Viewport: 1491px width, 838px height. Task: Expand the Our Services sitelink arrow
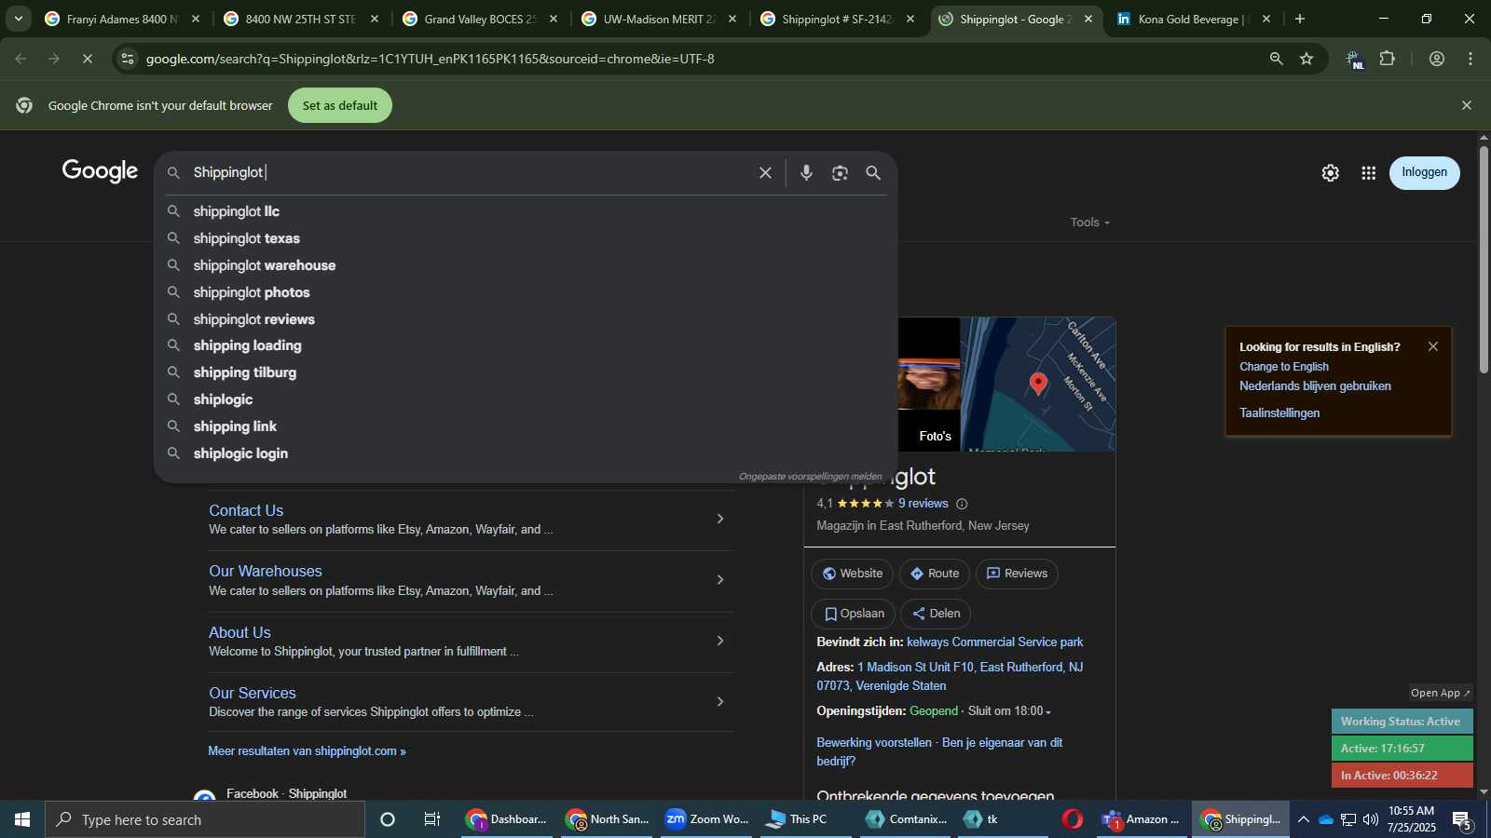coord(719,701)
